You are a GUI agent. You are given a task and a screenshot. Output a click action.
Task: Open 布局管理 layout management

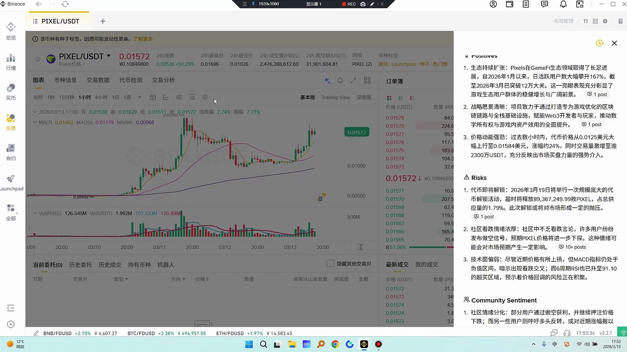[x=563, y=22]
